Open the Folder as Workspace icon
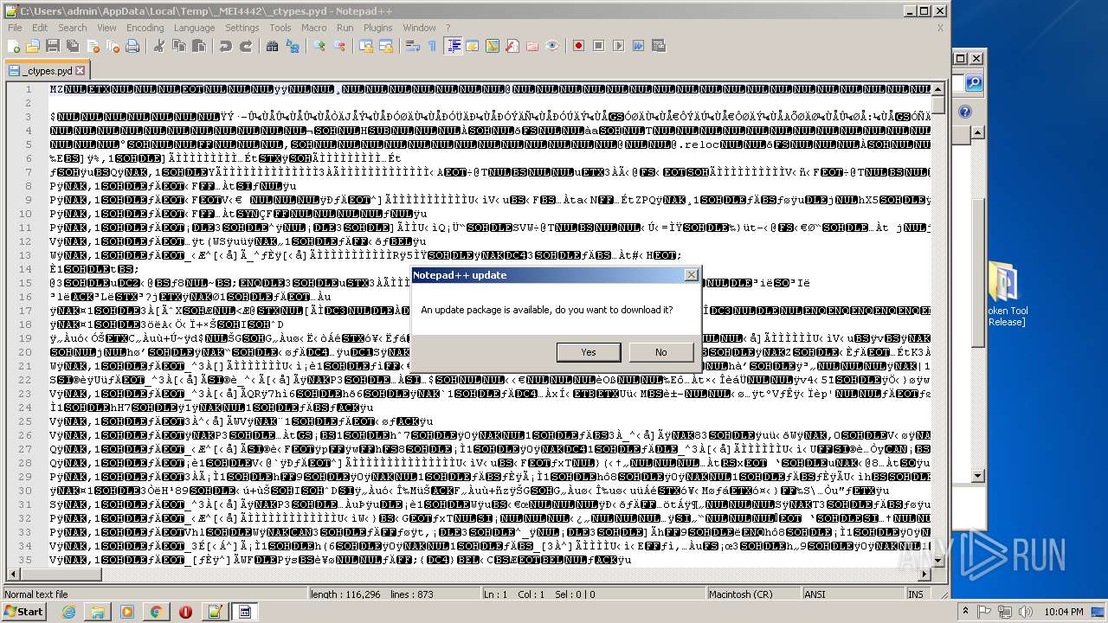 (532, 46)
